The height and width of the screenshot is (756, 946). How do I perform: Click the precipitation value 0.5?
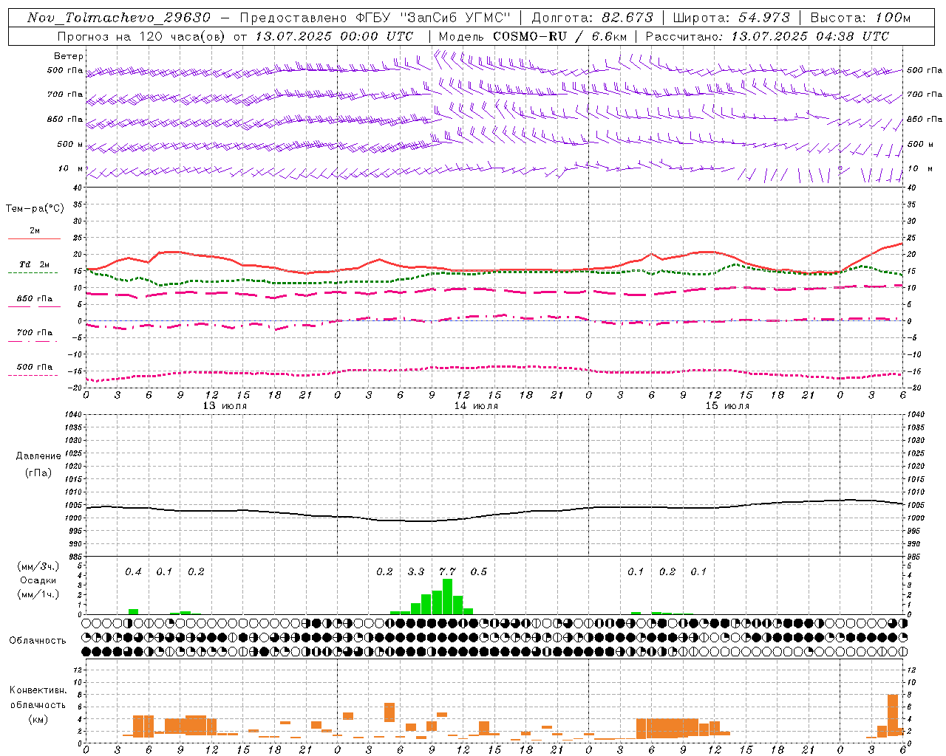tap(479, 571)
